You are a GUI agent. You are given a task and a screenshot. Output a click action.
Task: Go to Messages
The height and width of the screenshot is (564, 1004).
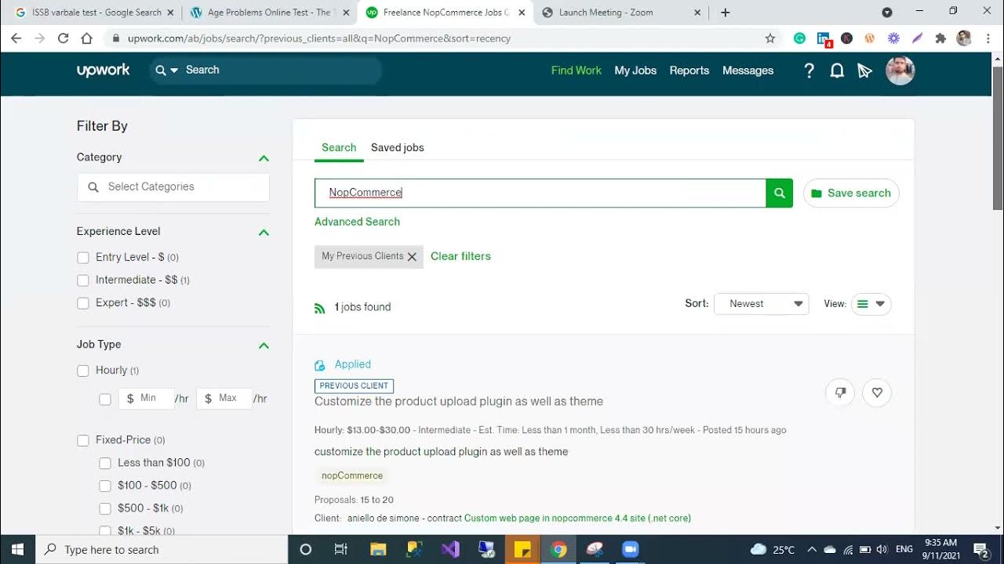coord(748,70)
